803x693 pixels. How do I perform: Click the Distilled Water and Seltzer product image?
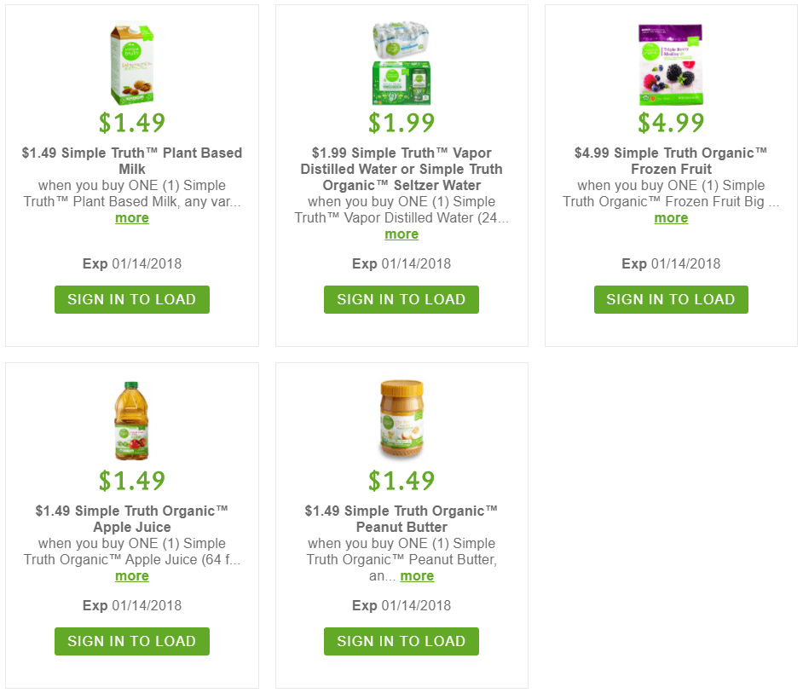401,65
